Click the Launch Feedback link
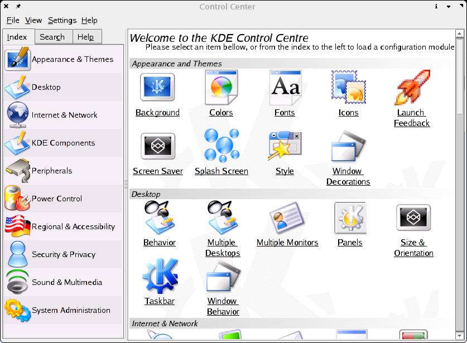The image size is (467, 343). click(412, 118)
